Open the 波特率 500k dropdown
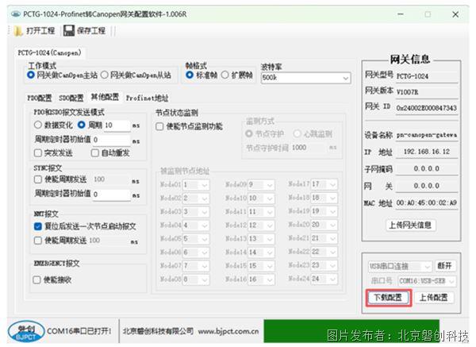Viewport: 476px width, 347px height. [x=305, y=78]
